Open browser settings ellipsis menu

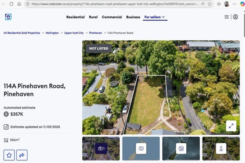234,4
